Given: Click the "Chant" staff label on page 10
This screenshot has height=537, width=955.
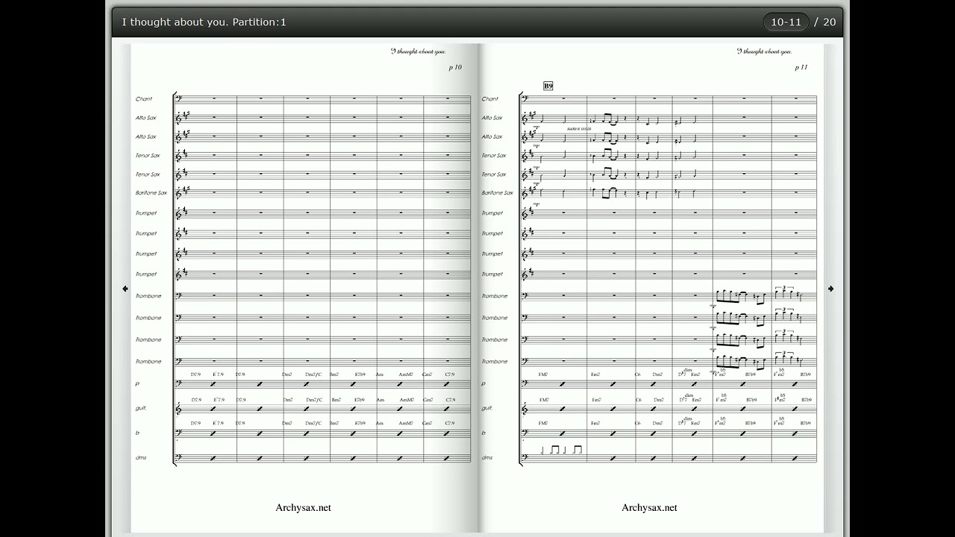Looking at the screenshot, I should tap(144, 98).
